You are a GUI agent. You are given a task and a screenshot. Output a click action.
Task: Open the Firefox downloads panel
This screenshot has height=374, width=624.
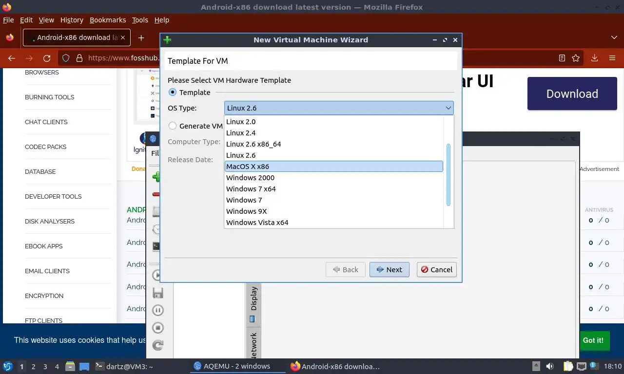click(x=594, y=58)
